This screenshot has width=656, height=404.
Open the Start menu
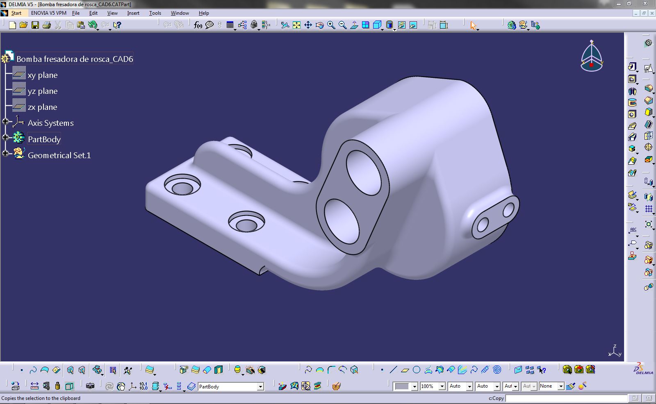16,13
